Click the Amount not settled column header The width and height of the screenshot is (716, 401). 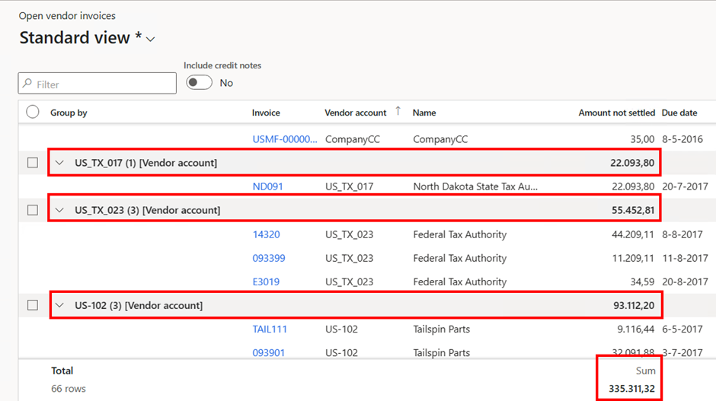(x=616, y=113)
